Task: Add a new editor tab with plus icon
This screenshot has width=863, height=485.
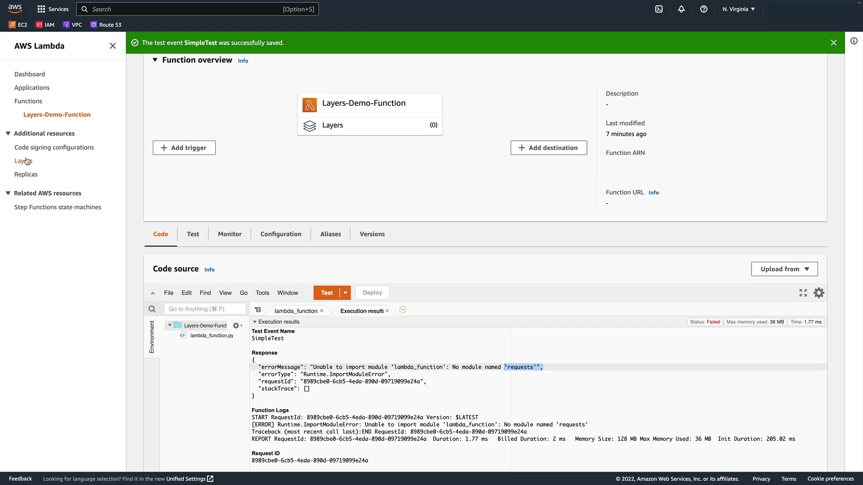Action: click(403, 310)
